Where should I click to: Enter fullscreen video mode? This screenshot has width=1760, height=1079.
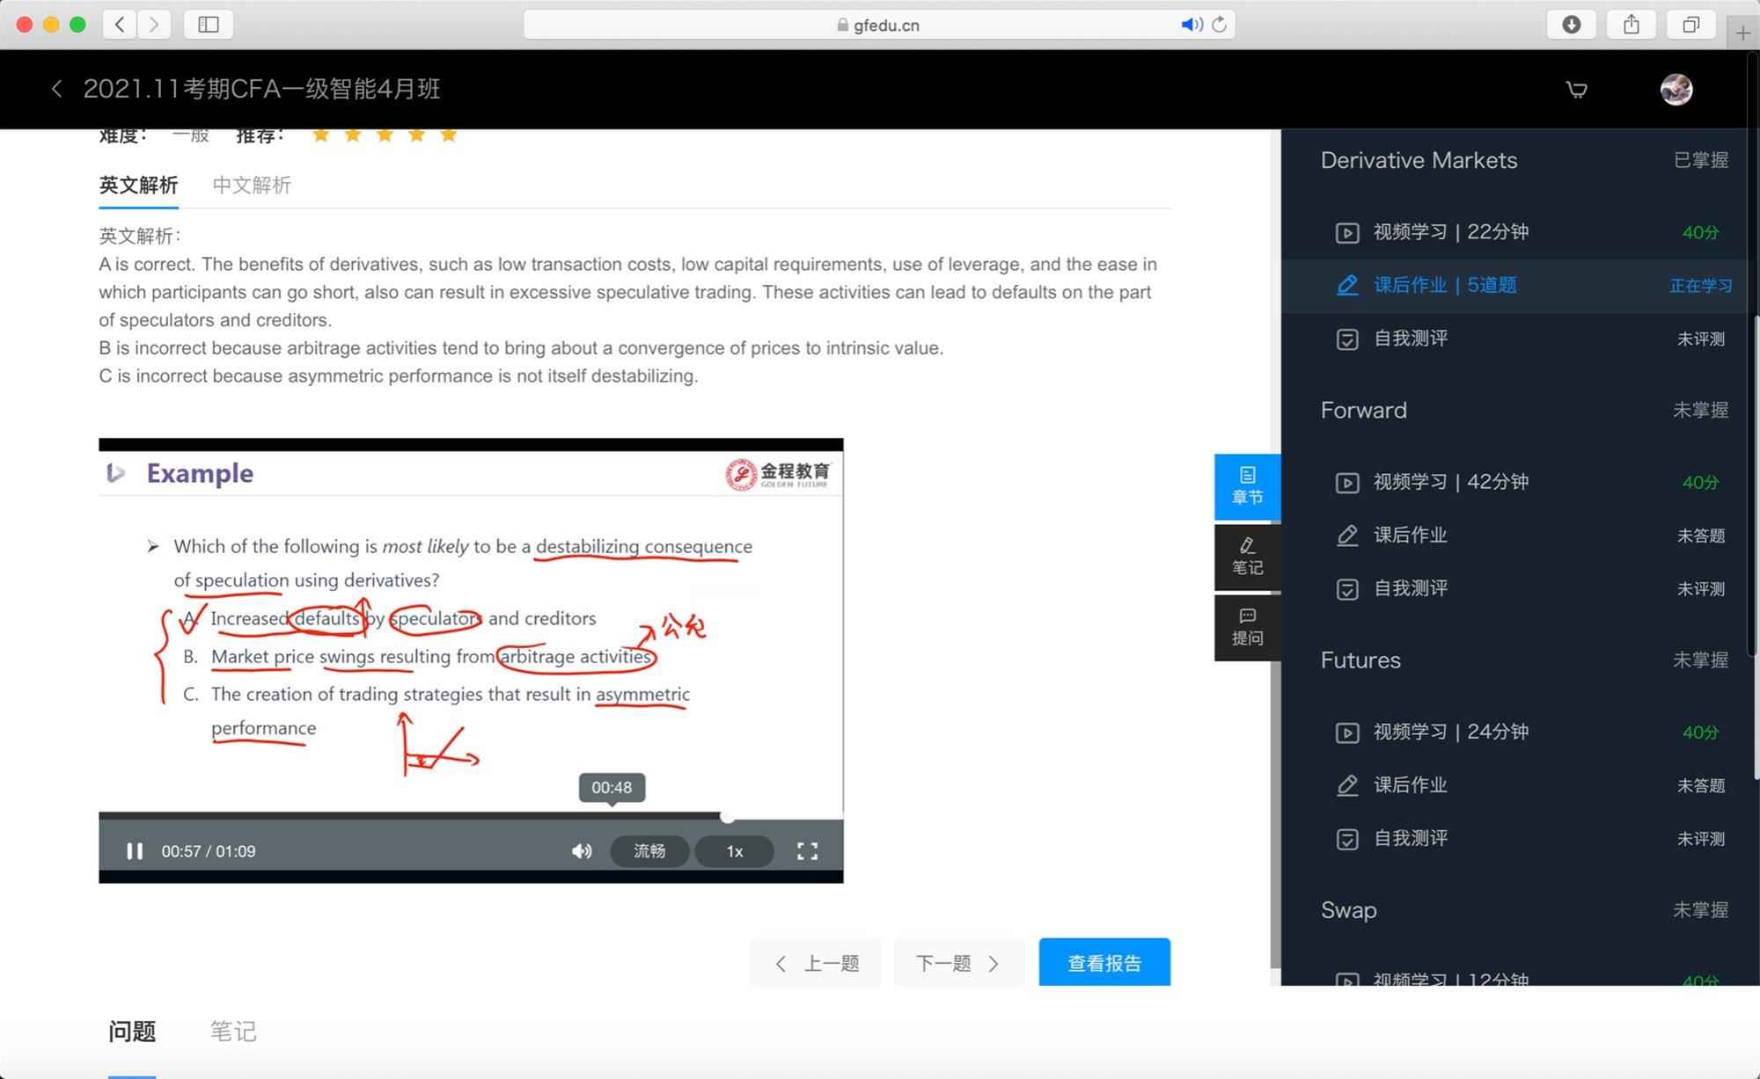(807, 851)
